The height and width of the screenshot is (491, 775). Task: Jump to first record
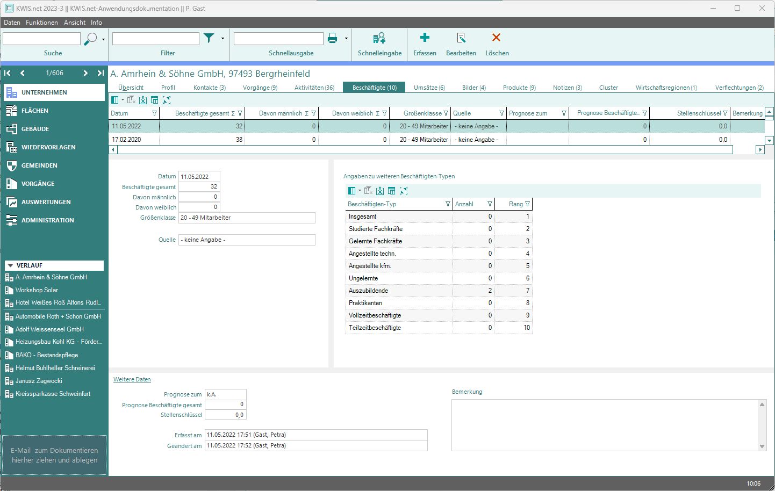(x=8, y=73)
